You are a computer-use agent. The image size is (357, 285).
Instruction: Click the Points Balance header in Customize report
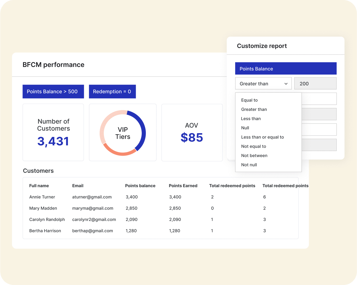(x=286, y=69)
